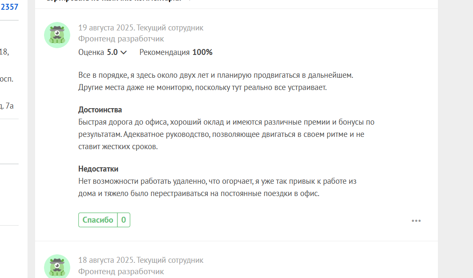Click the Спасибо counter showing 0

click(x=124, y=220)
